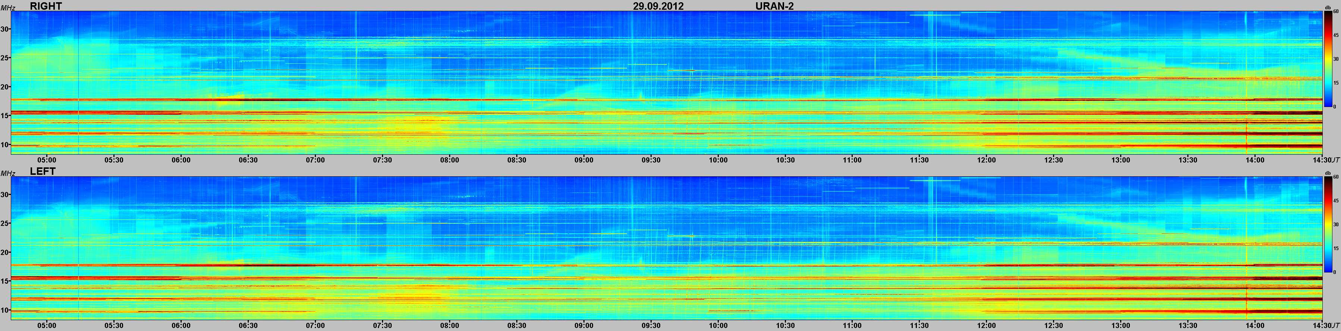Click the "14:00" time label under the LEFT panel

point(1256,326)
